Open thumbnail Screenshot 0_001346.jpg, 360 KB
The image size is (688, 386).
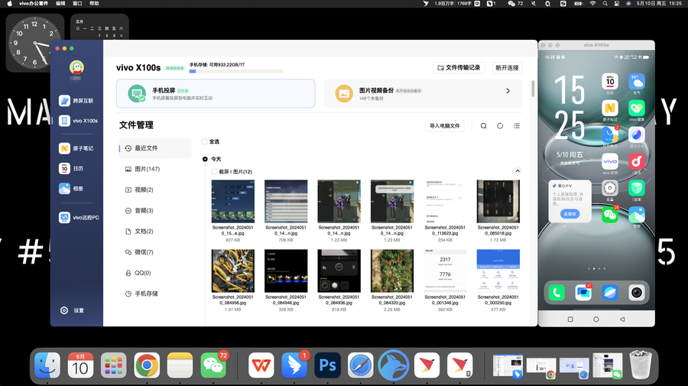[x=445, y=271]
